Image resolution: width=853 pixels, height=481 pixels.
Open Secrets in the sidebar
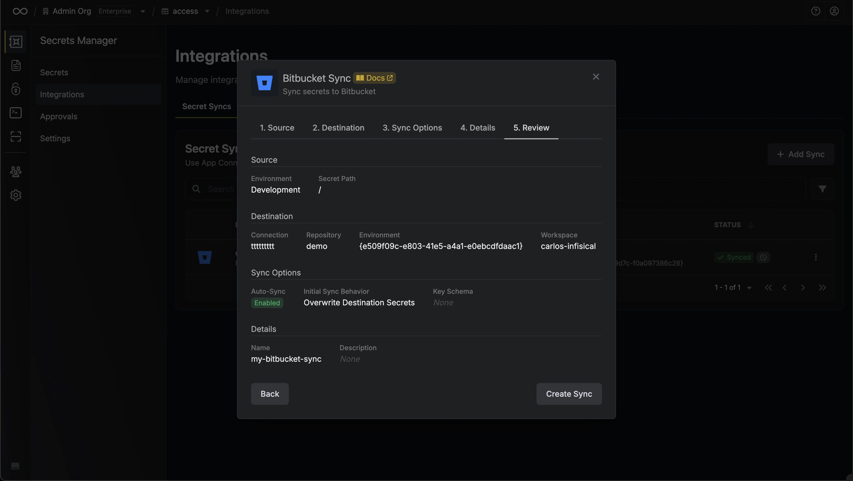pyautogui.click(x=98, y=72)
